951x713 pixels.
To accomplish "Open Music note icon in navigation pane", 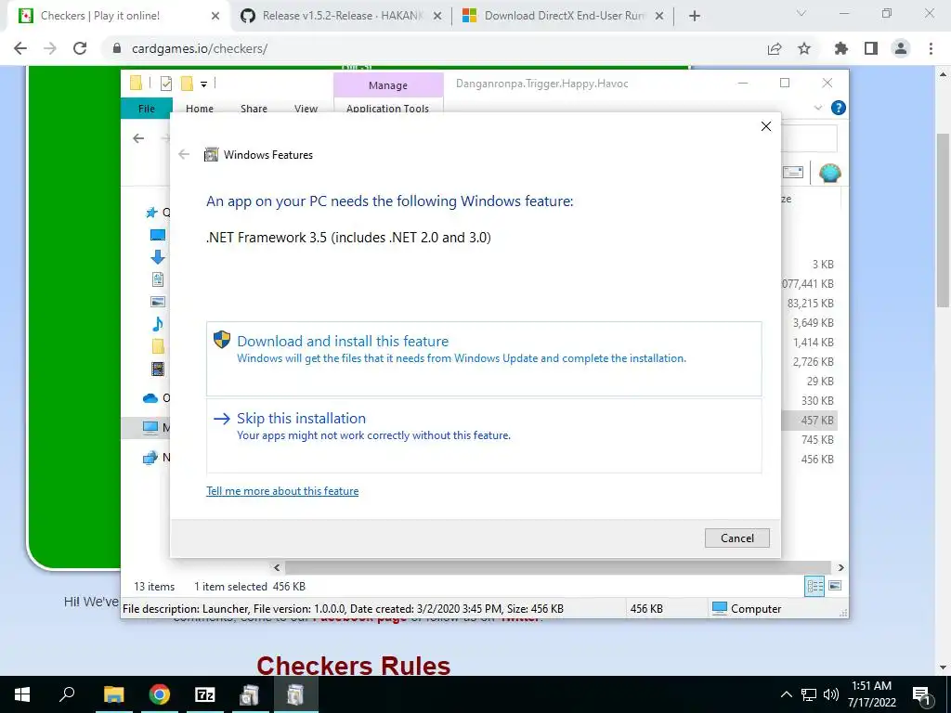I will click(158, 324).
